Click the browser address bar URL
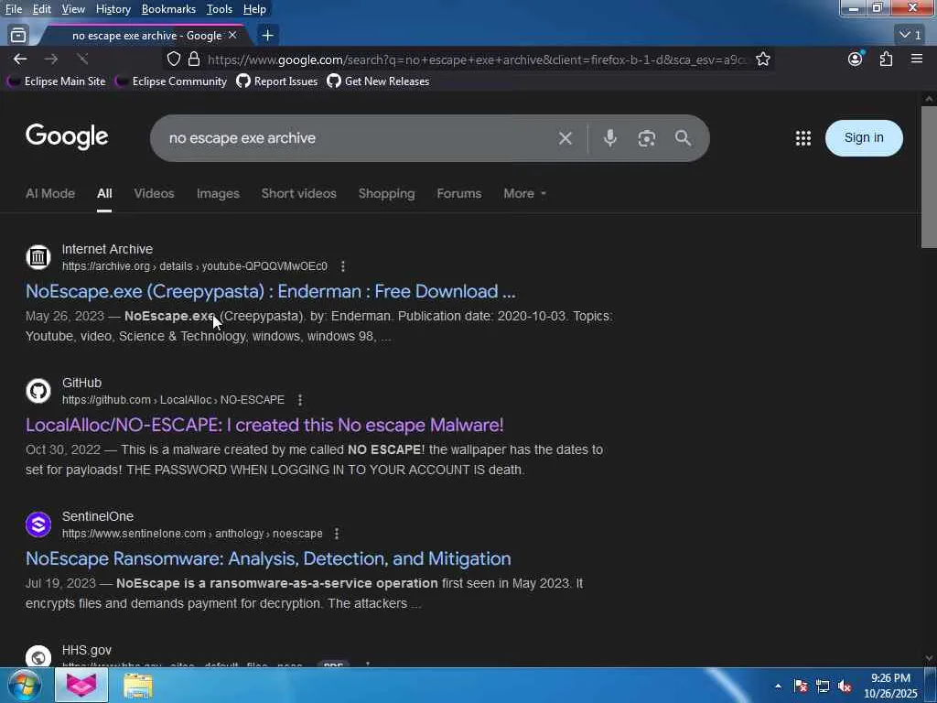Viewport: 937px width, 703px height. click(476, 59)
